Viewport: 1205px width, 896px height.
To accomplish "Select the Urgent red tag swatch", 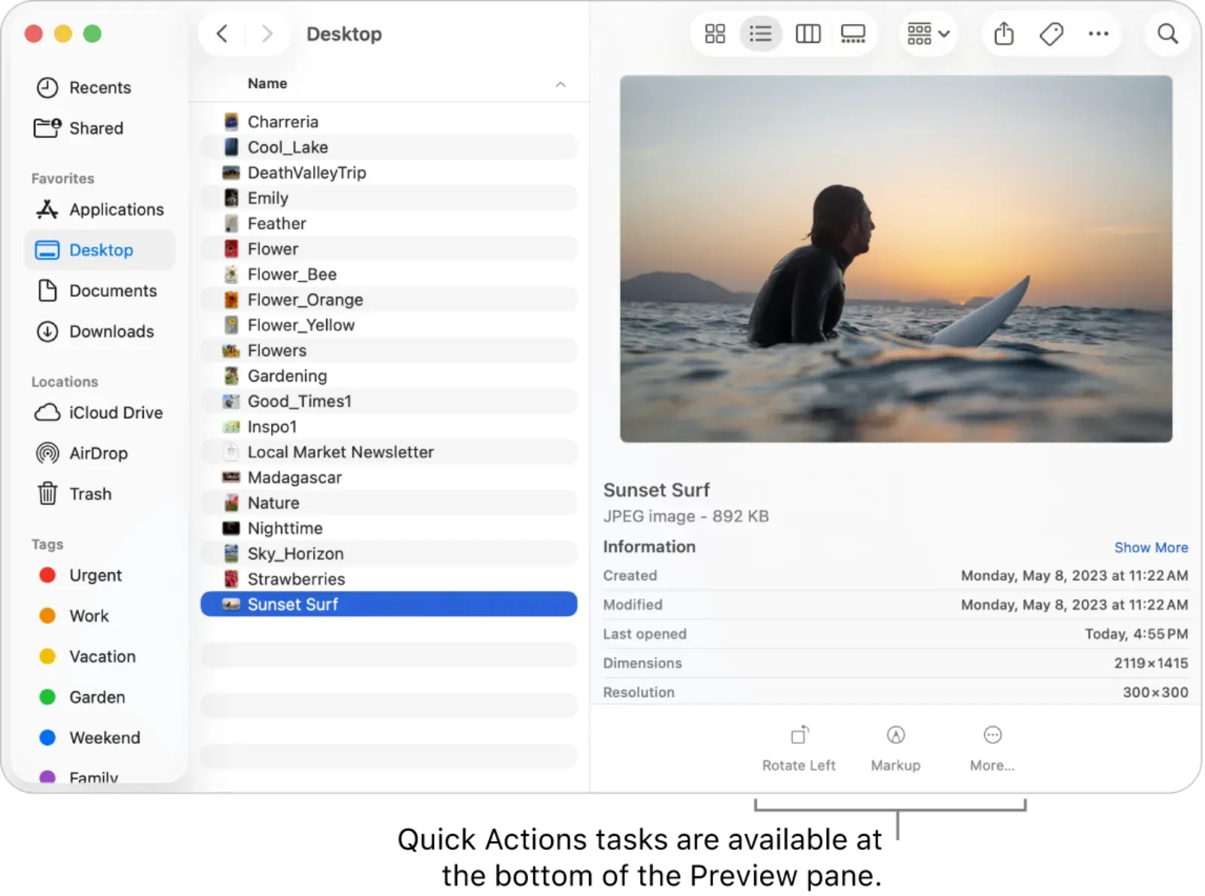I will 47,575.
